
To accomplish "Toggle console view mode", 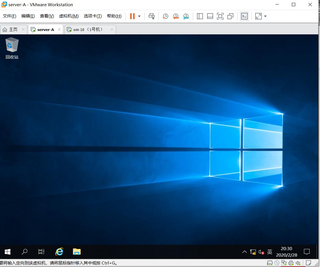I will point(244,16).
